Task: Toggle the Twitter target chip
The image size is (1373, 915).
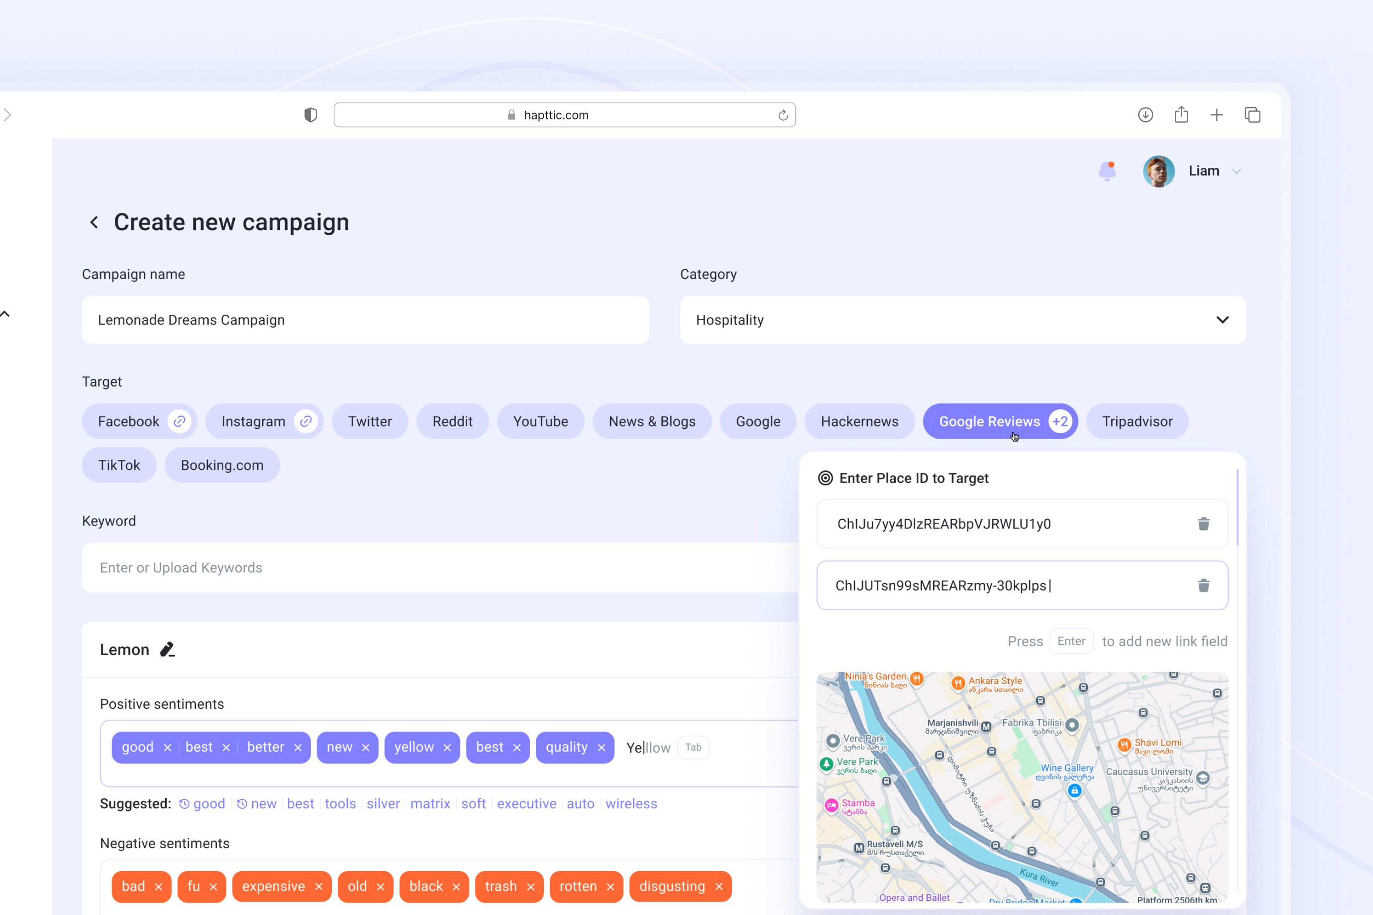Action: point(369,421)
